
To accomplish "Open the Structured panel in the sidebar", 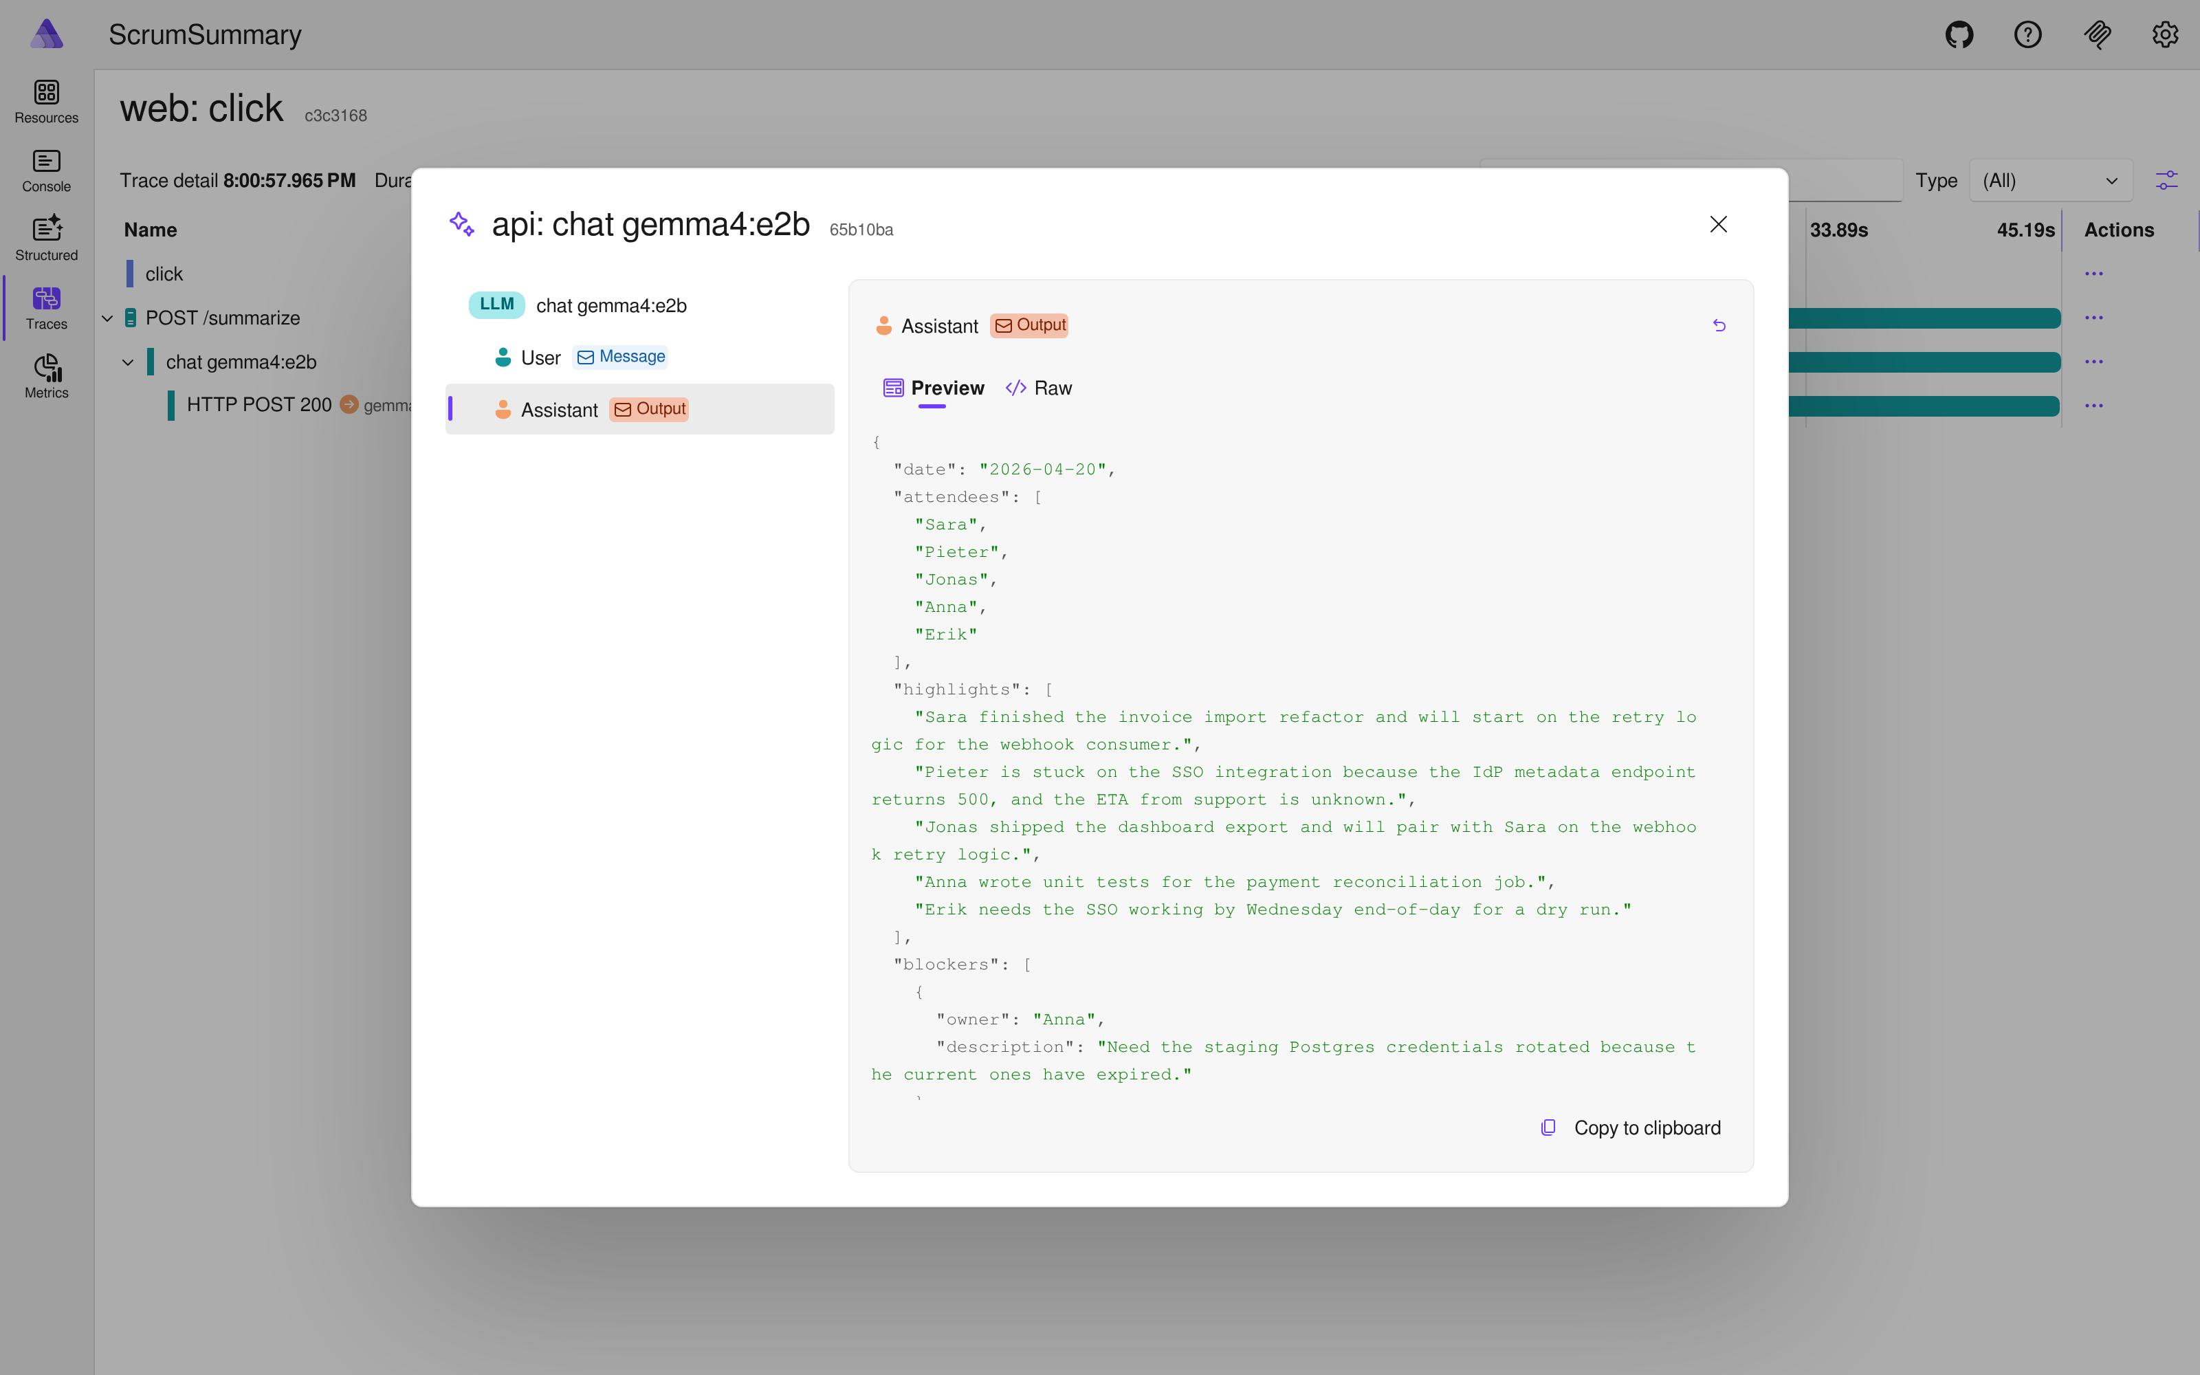I will pyautogui.click(x=45, y=239).
